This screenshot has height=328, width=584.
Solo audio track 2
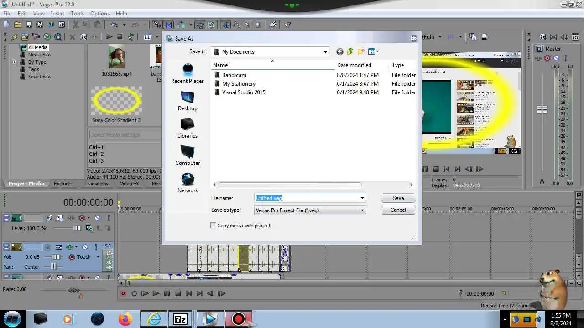(x=96, y=247)
